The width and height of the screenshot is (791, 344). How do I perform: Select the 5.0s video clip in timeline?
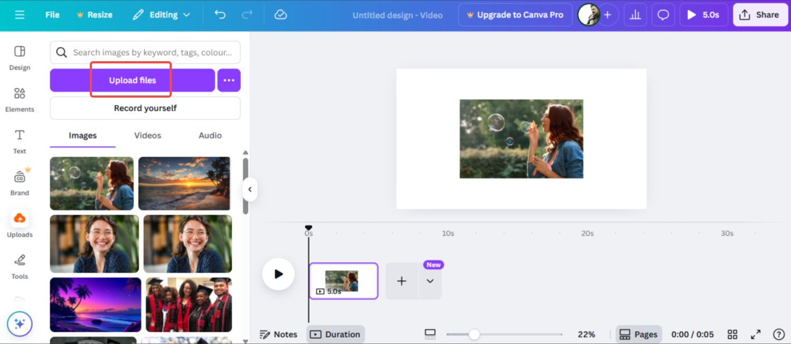coord(343,281)
